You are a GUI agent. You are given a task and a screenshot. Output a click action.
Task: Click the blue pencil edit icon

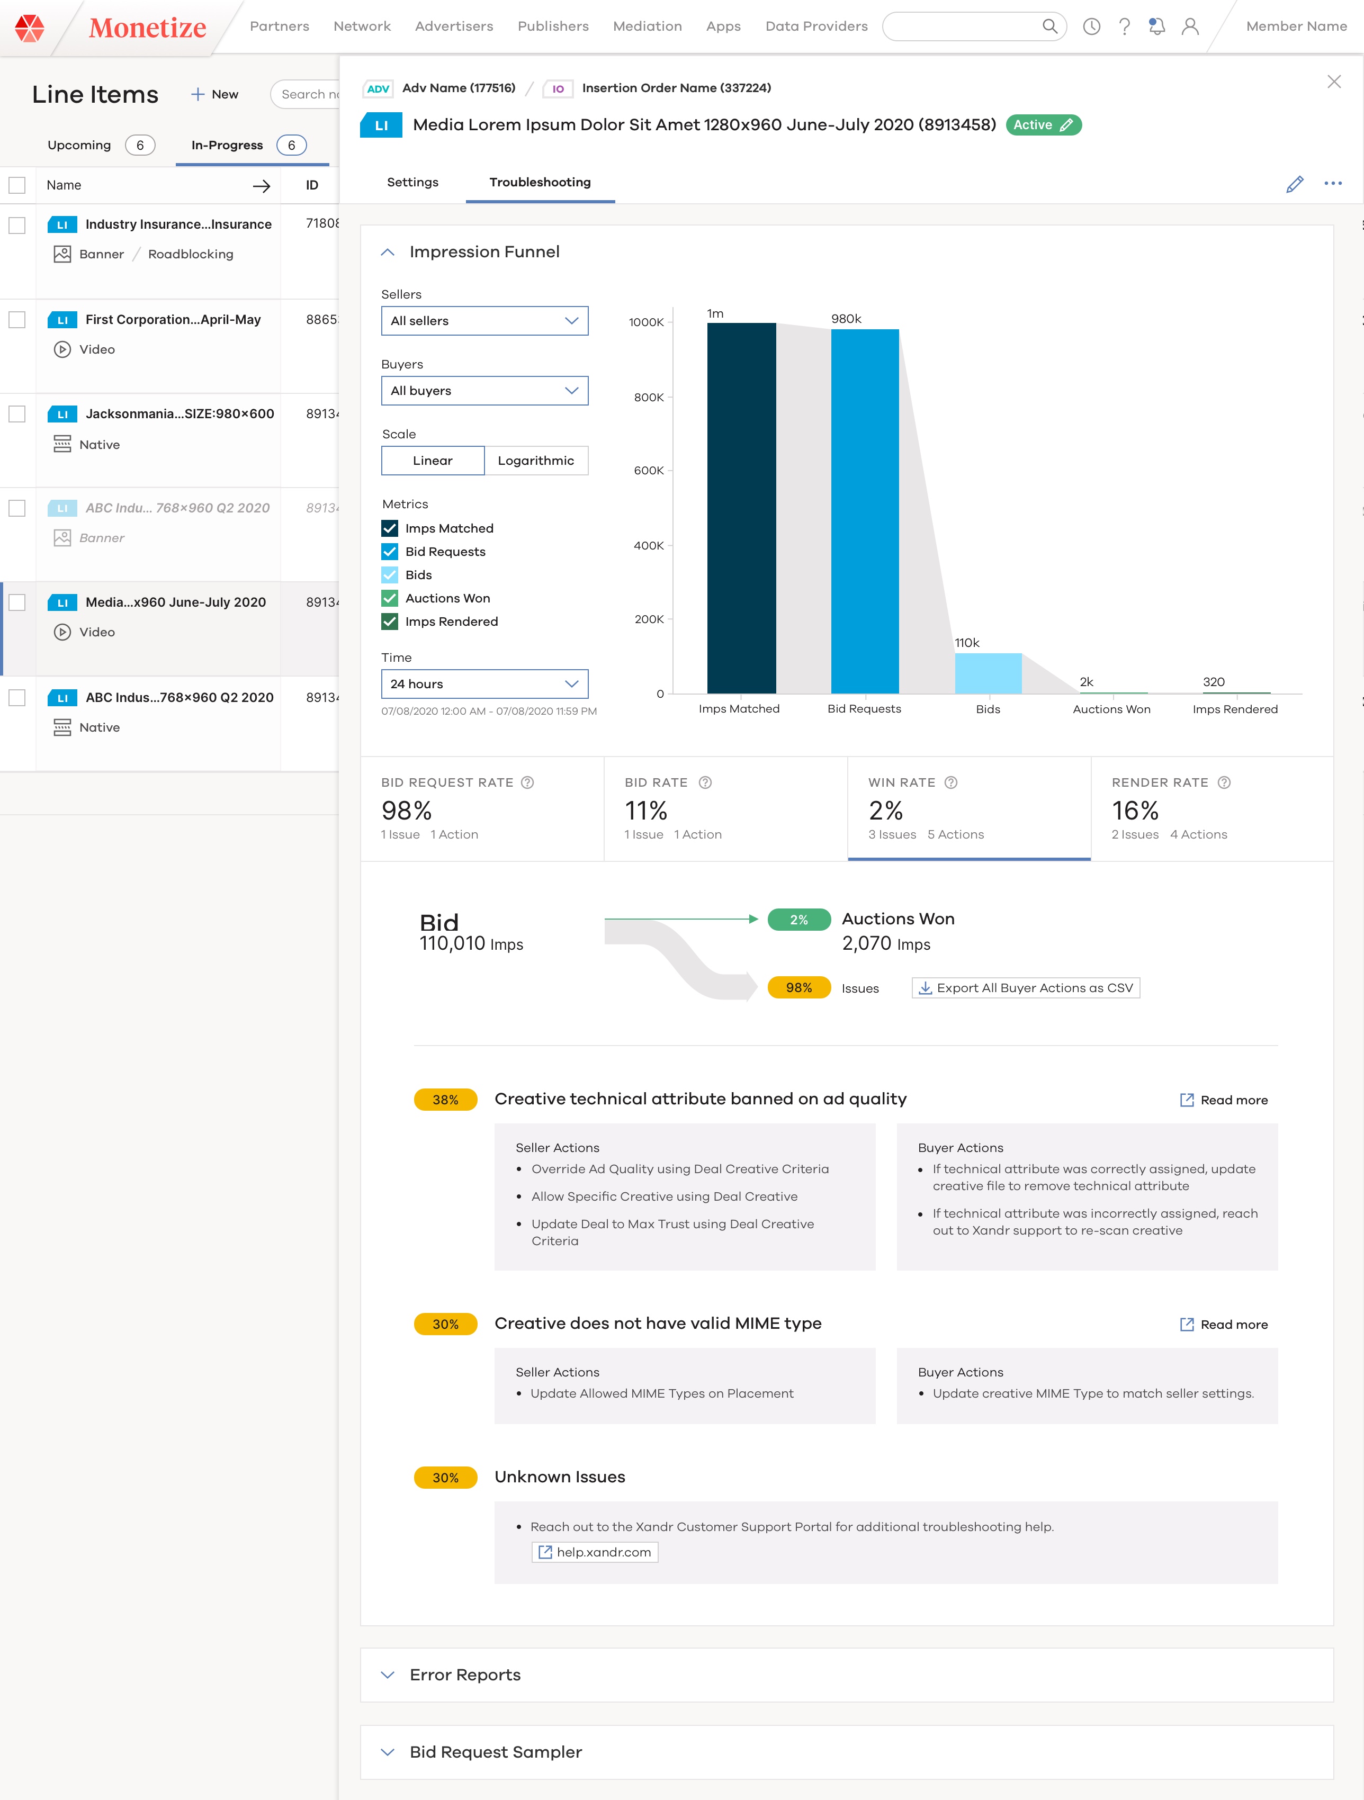point(1294,184)
